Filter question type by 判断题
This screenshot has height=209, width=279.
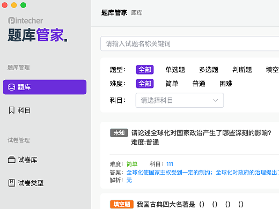click(x=242, y=70)
